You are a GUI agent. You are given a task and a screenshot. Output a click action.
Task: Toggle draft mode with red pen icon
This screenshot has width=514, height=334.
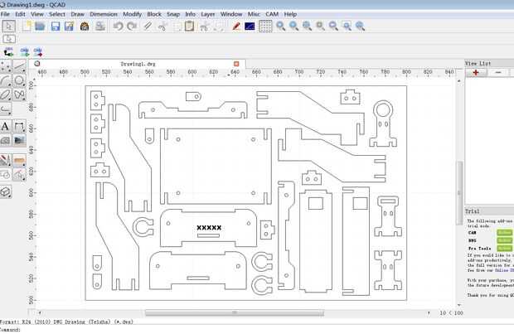tap(236, 27)
